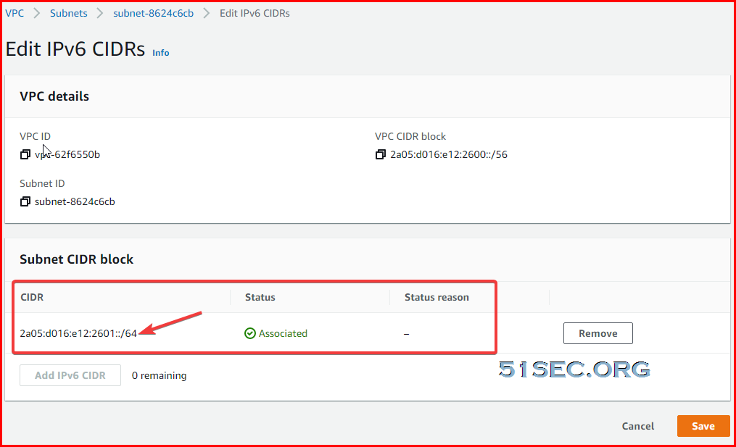Screen dimensions: 736x447
Task: Select the CIDR value 2a05:d016:e12:2601::/64
Action: pos(78,333)
